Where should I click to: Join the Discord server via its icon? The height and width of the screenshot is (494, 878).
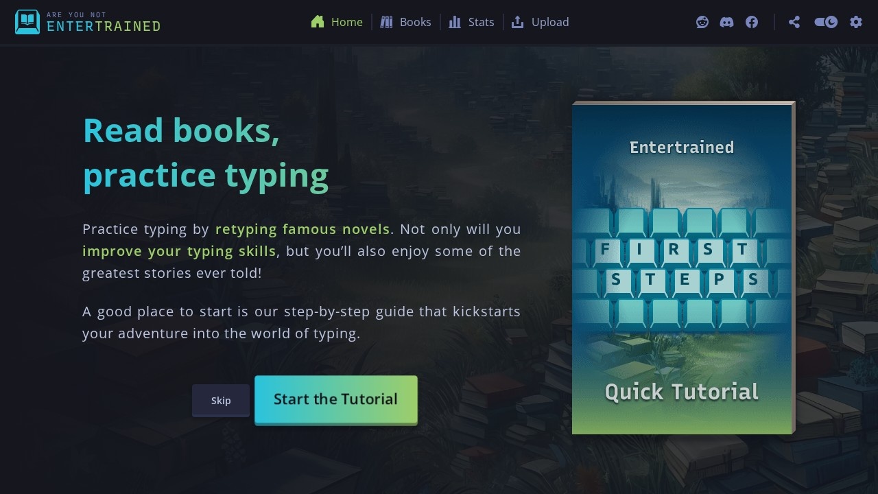pos(727,22)
